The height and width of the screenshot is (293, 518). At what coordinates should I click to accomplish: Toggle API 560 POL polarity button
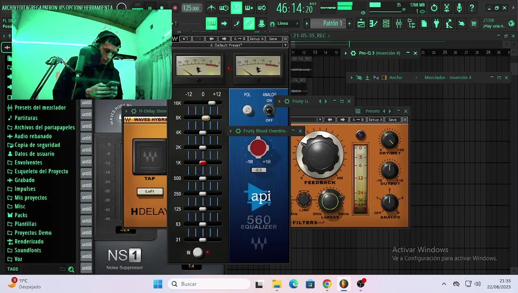click(247, 109)
